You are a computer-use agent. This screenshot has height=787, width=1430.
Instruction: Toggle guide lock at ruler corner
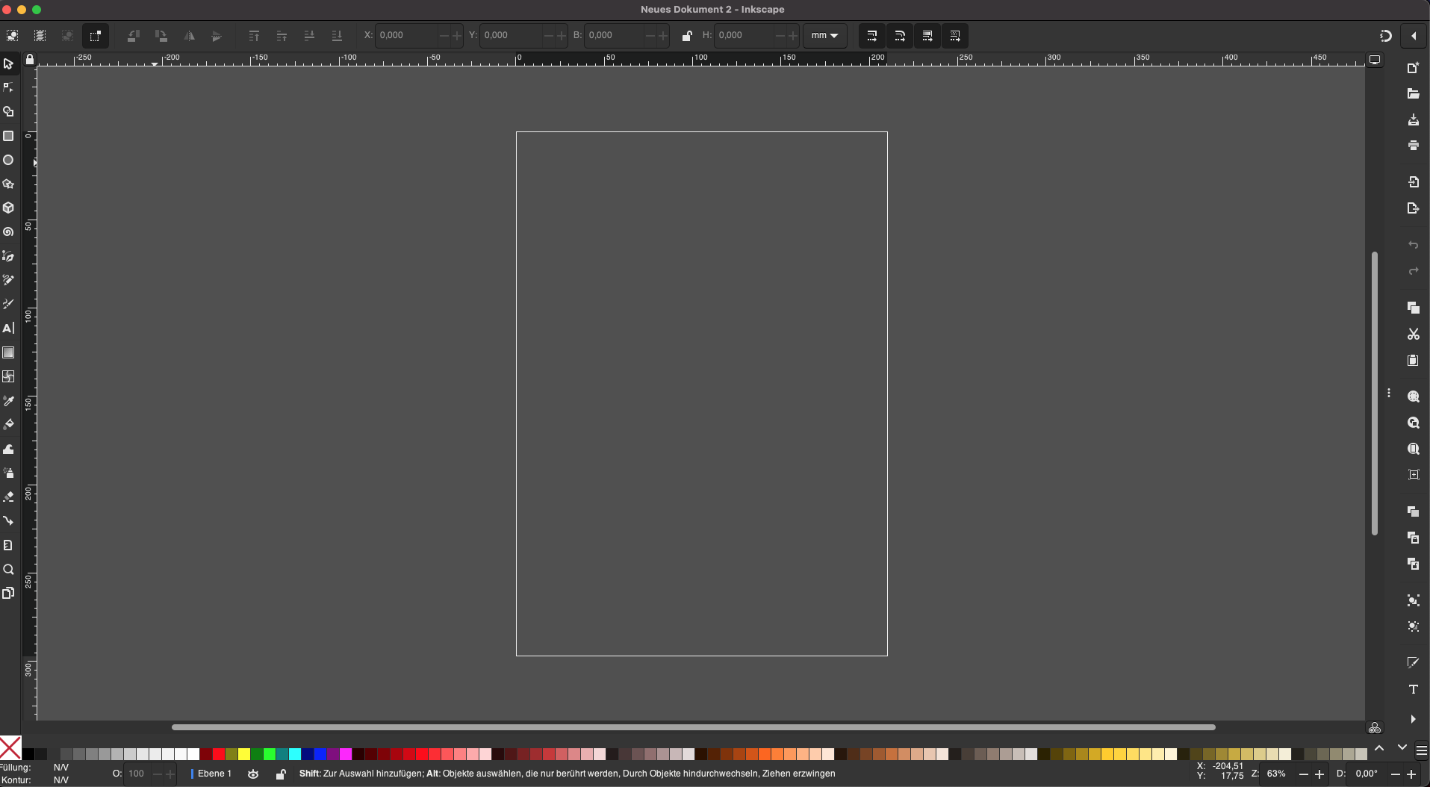click(x=30, y=60)
